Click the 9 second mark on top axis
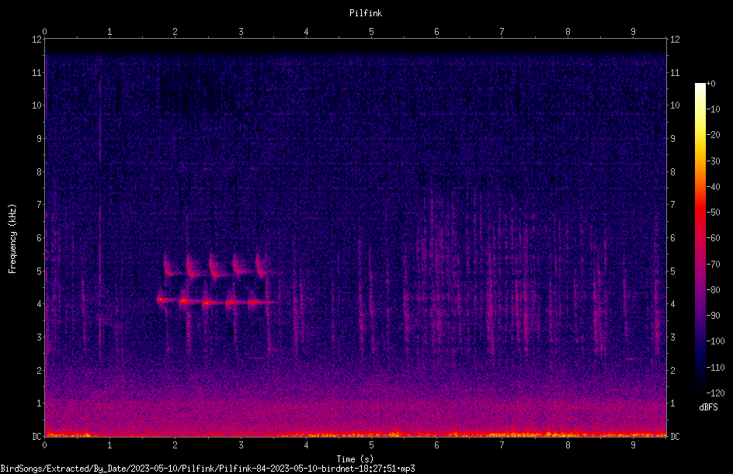Screen dimensions: 733x474 click(x=633, y=32)
